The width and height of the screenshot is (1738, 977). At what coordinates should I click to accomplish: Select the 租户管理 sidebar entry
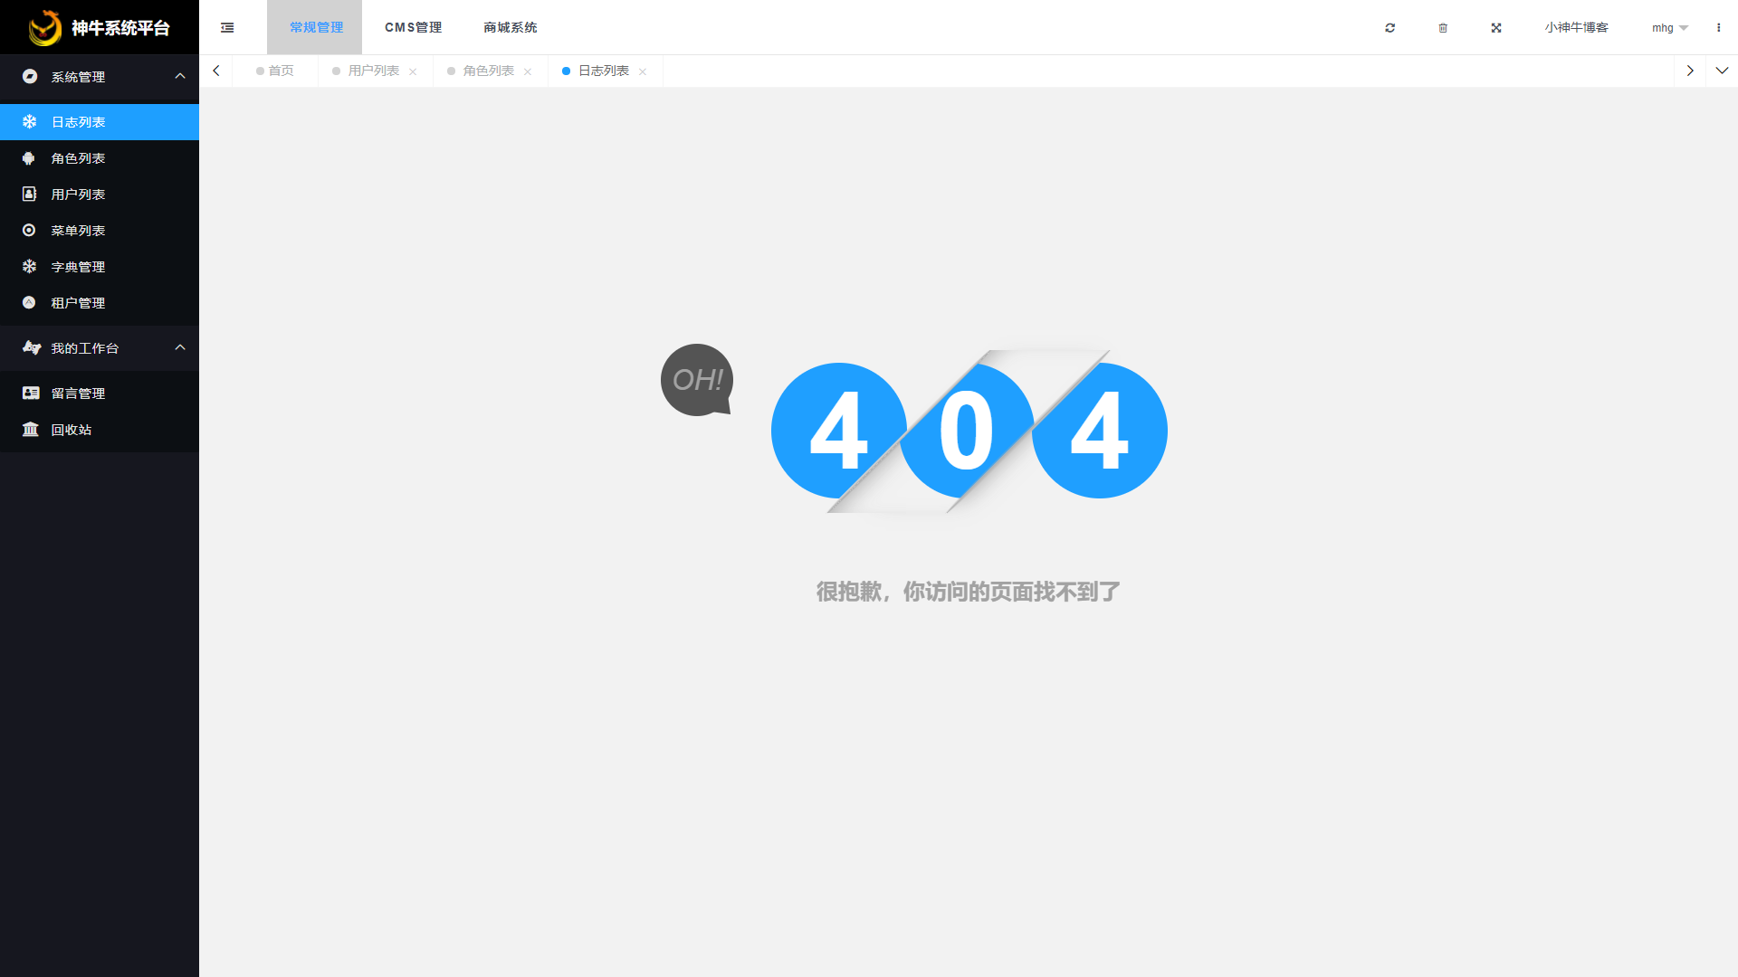pos(78,302)
